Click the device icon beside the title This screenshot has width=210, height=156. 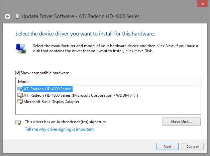pyautogui.click(x=17, y=16)
